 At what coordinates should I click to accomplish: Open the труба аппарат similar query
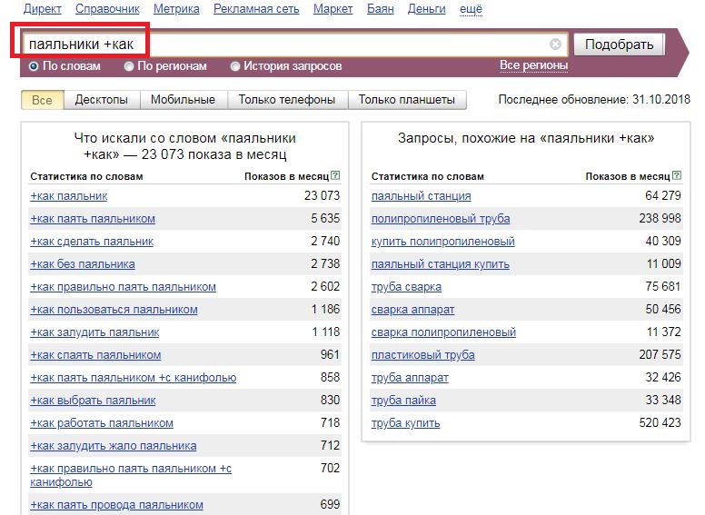(x=410, y=378)
